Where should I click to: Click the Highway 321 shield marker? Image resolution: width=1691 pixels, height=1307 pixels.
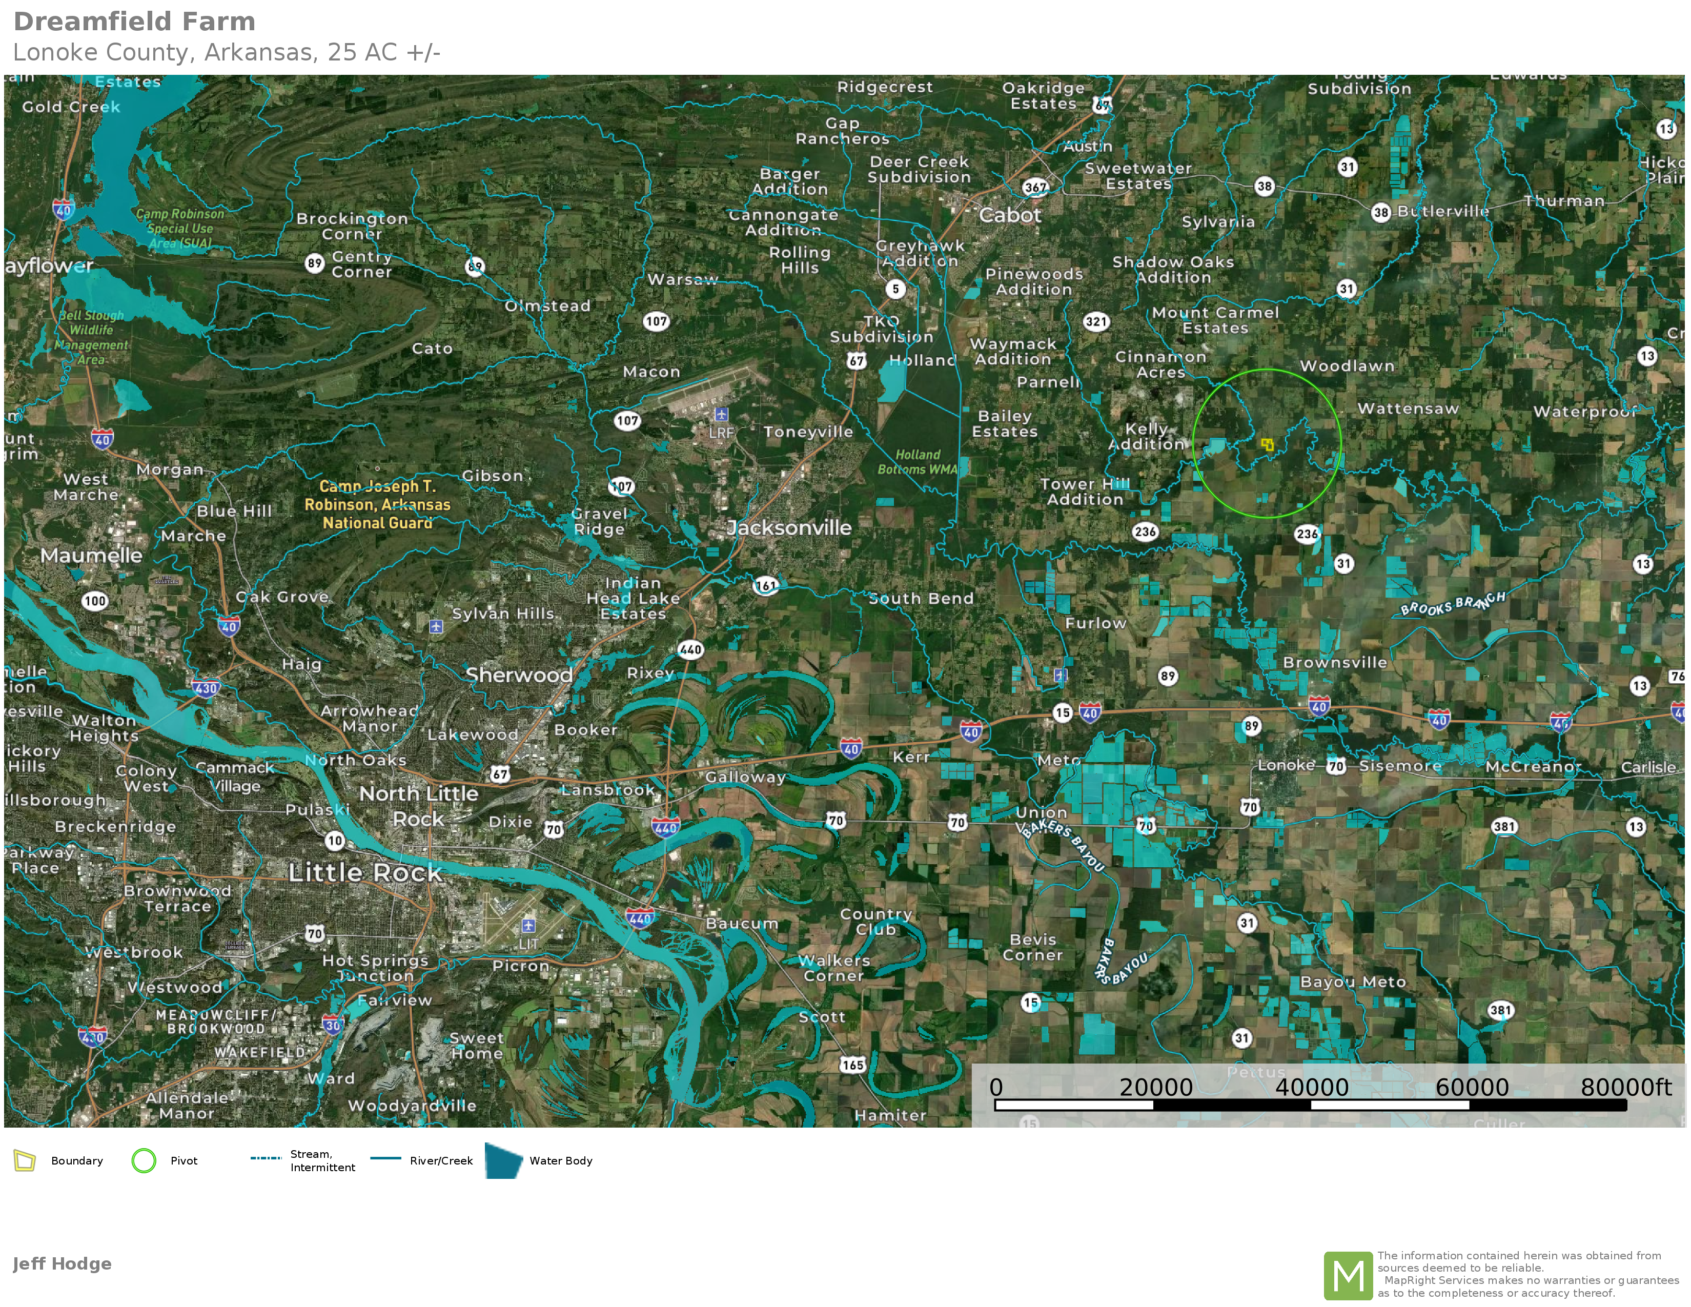point(1095,321)
